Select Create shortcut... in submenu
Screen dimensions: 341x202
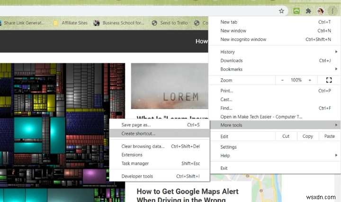pos(160,134)
